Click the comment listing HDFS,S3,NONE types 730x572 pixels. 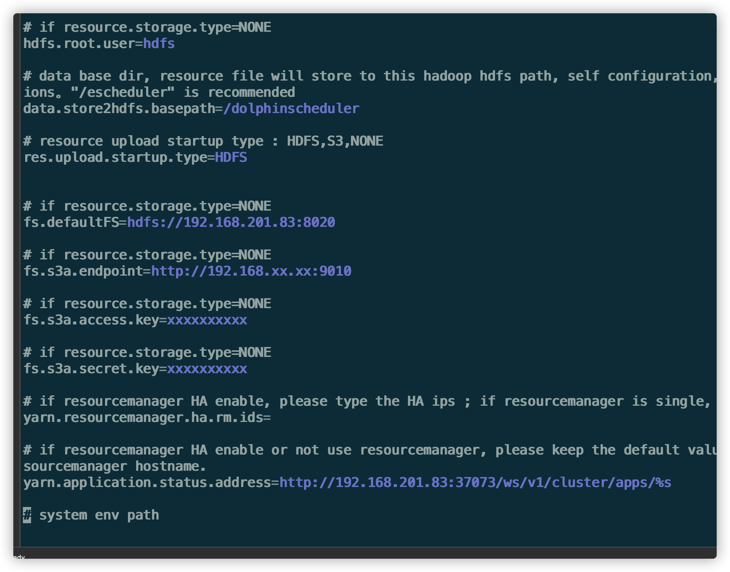coord(203,141)
